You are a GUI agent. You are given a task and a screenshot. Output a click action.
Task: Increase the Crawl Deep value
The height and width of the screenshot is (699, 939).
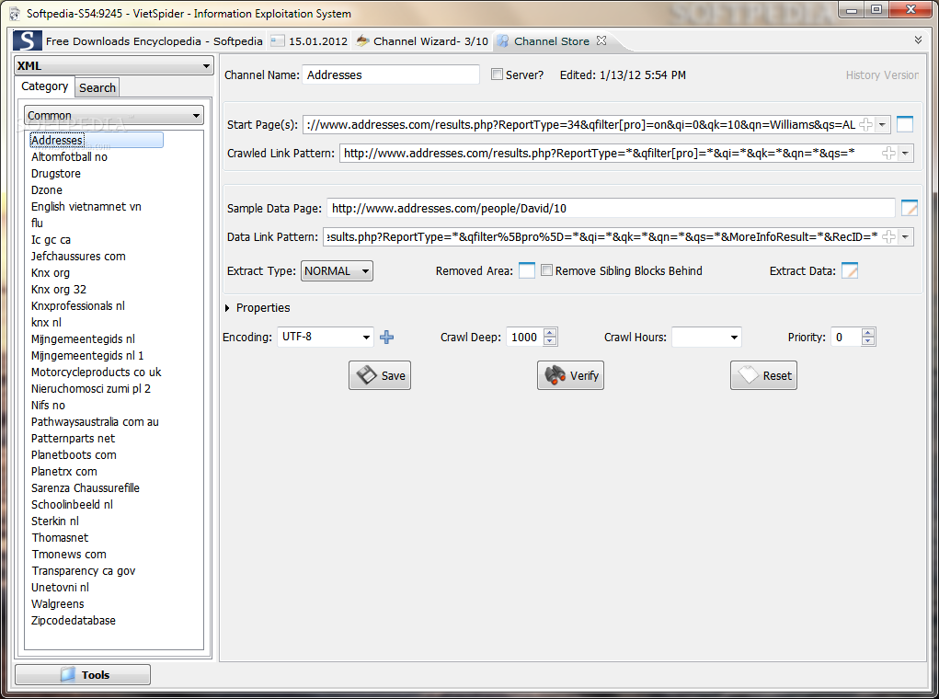[550, 332]
